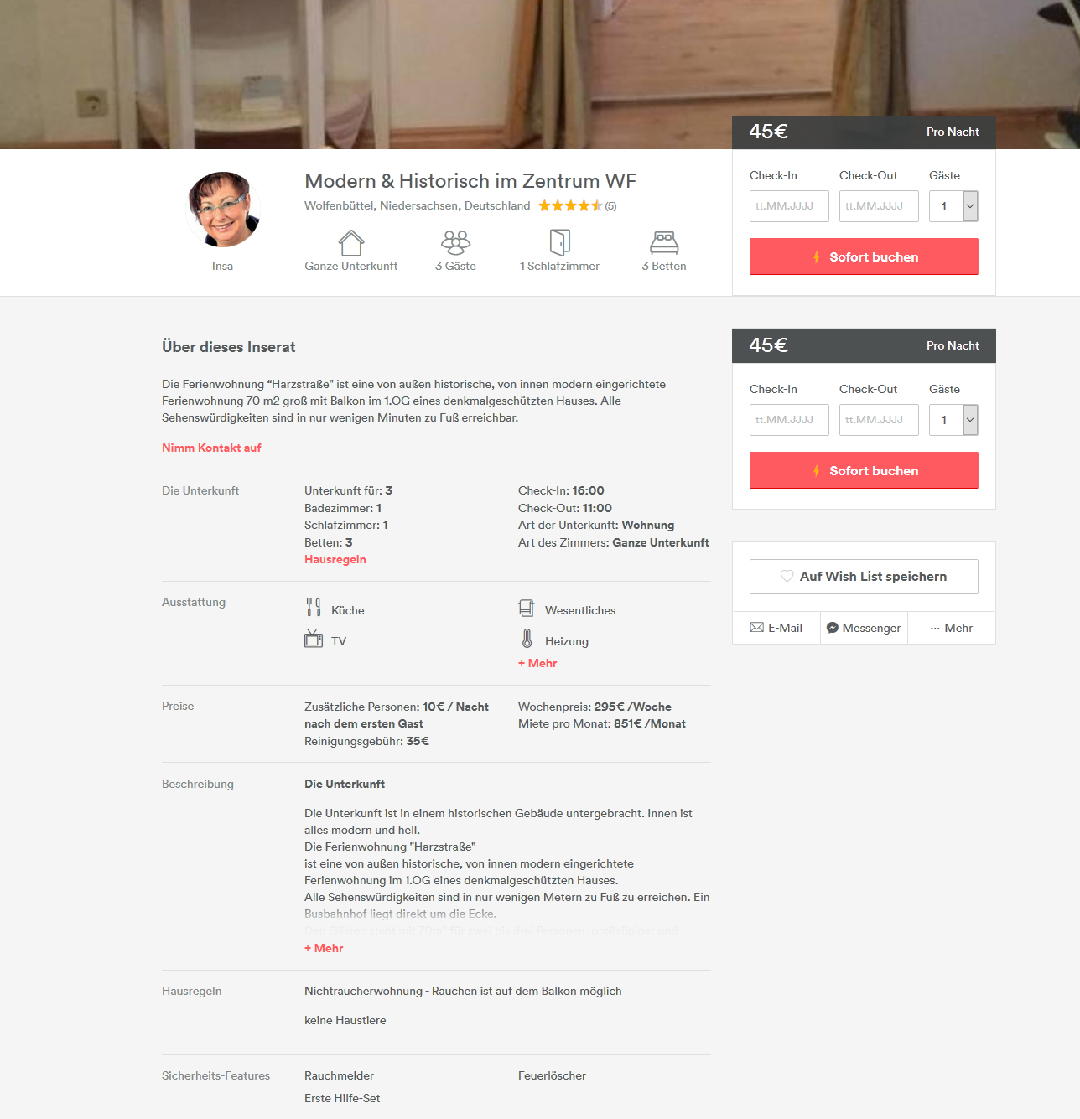Open host Insa's profile photo
Viewport: 1080px width, 1119px height.
pos(223,210)
